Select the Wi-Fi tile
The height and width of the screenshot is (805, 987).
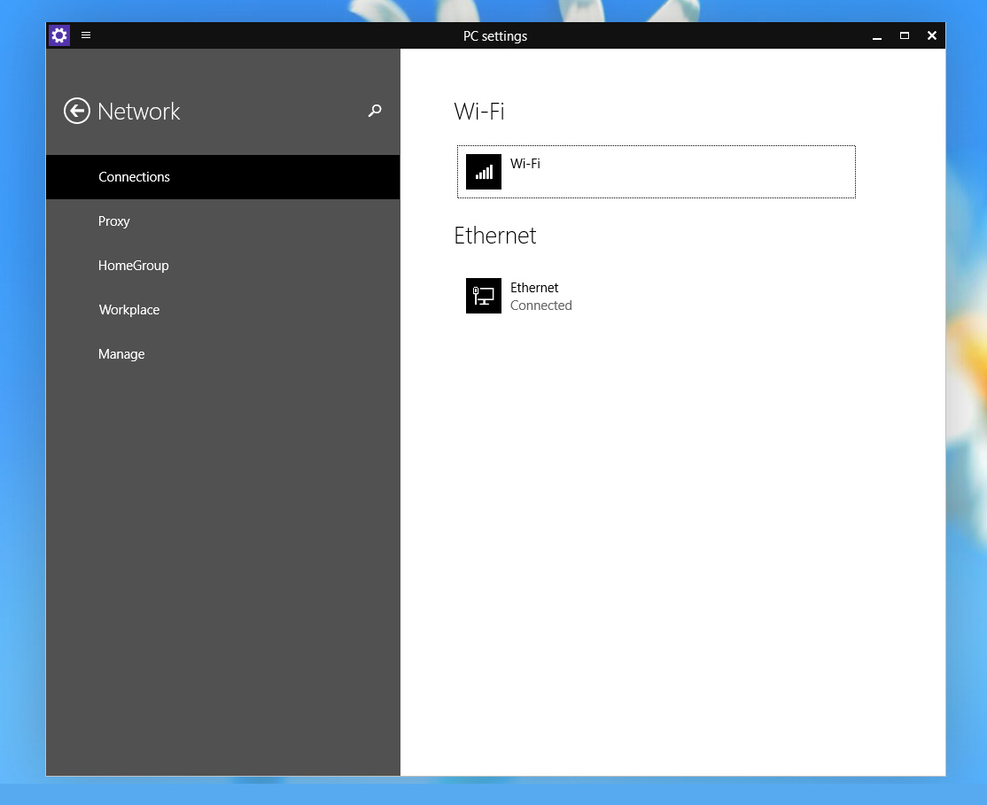point(656,172)
